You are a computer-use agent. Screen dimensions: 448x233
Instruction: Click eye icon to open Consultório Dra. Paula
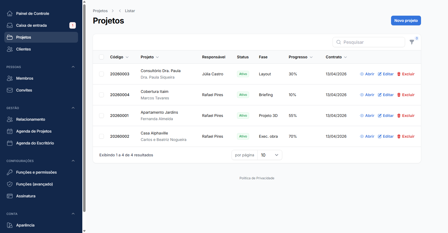coord(362,74)
